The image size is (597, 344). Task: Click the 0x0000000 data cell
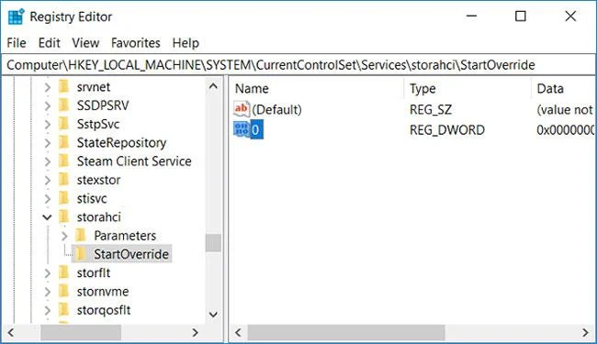[x=565, y=130]
